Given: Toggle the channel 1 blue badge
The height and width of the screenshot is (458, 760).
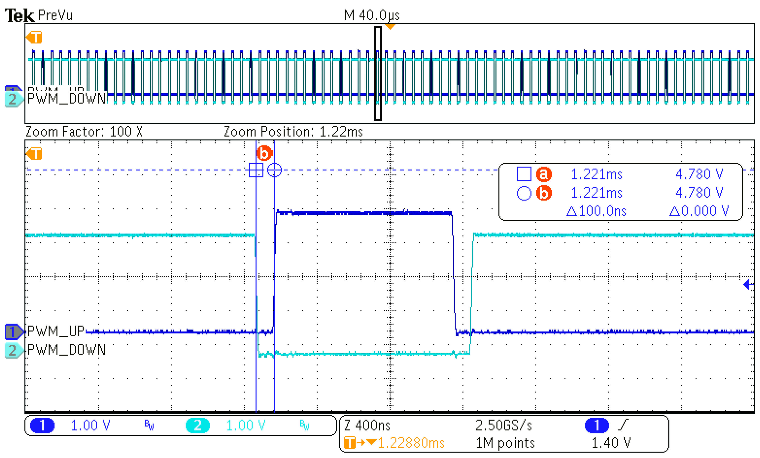Looking at the screenshot, I should click(x=42, y=425).
